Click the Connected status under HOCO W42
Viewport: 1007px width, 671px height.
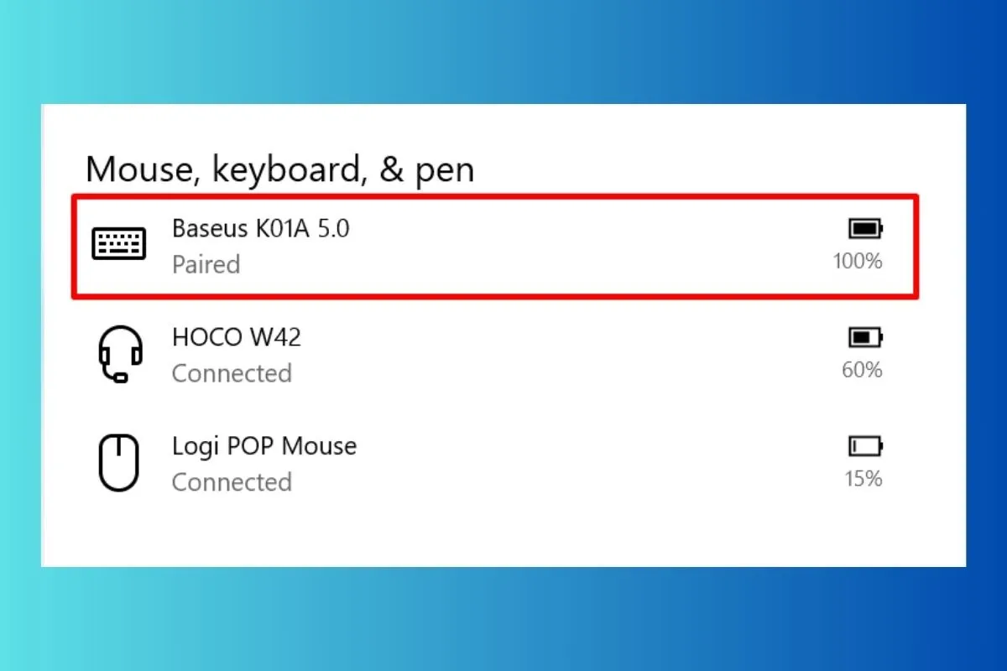point(232,373)
